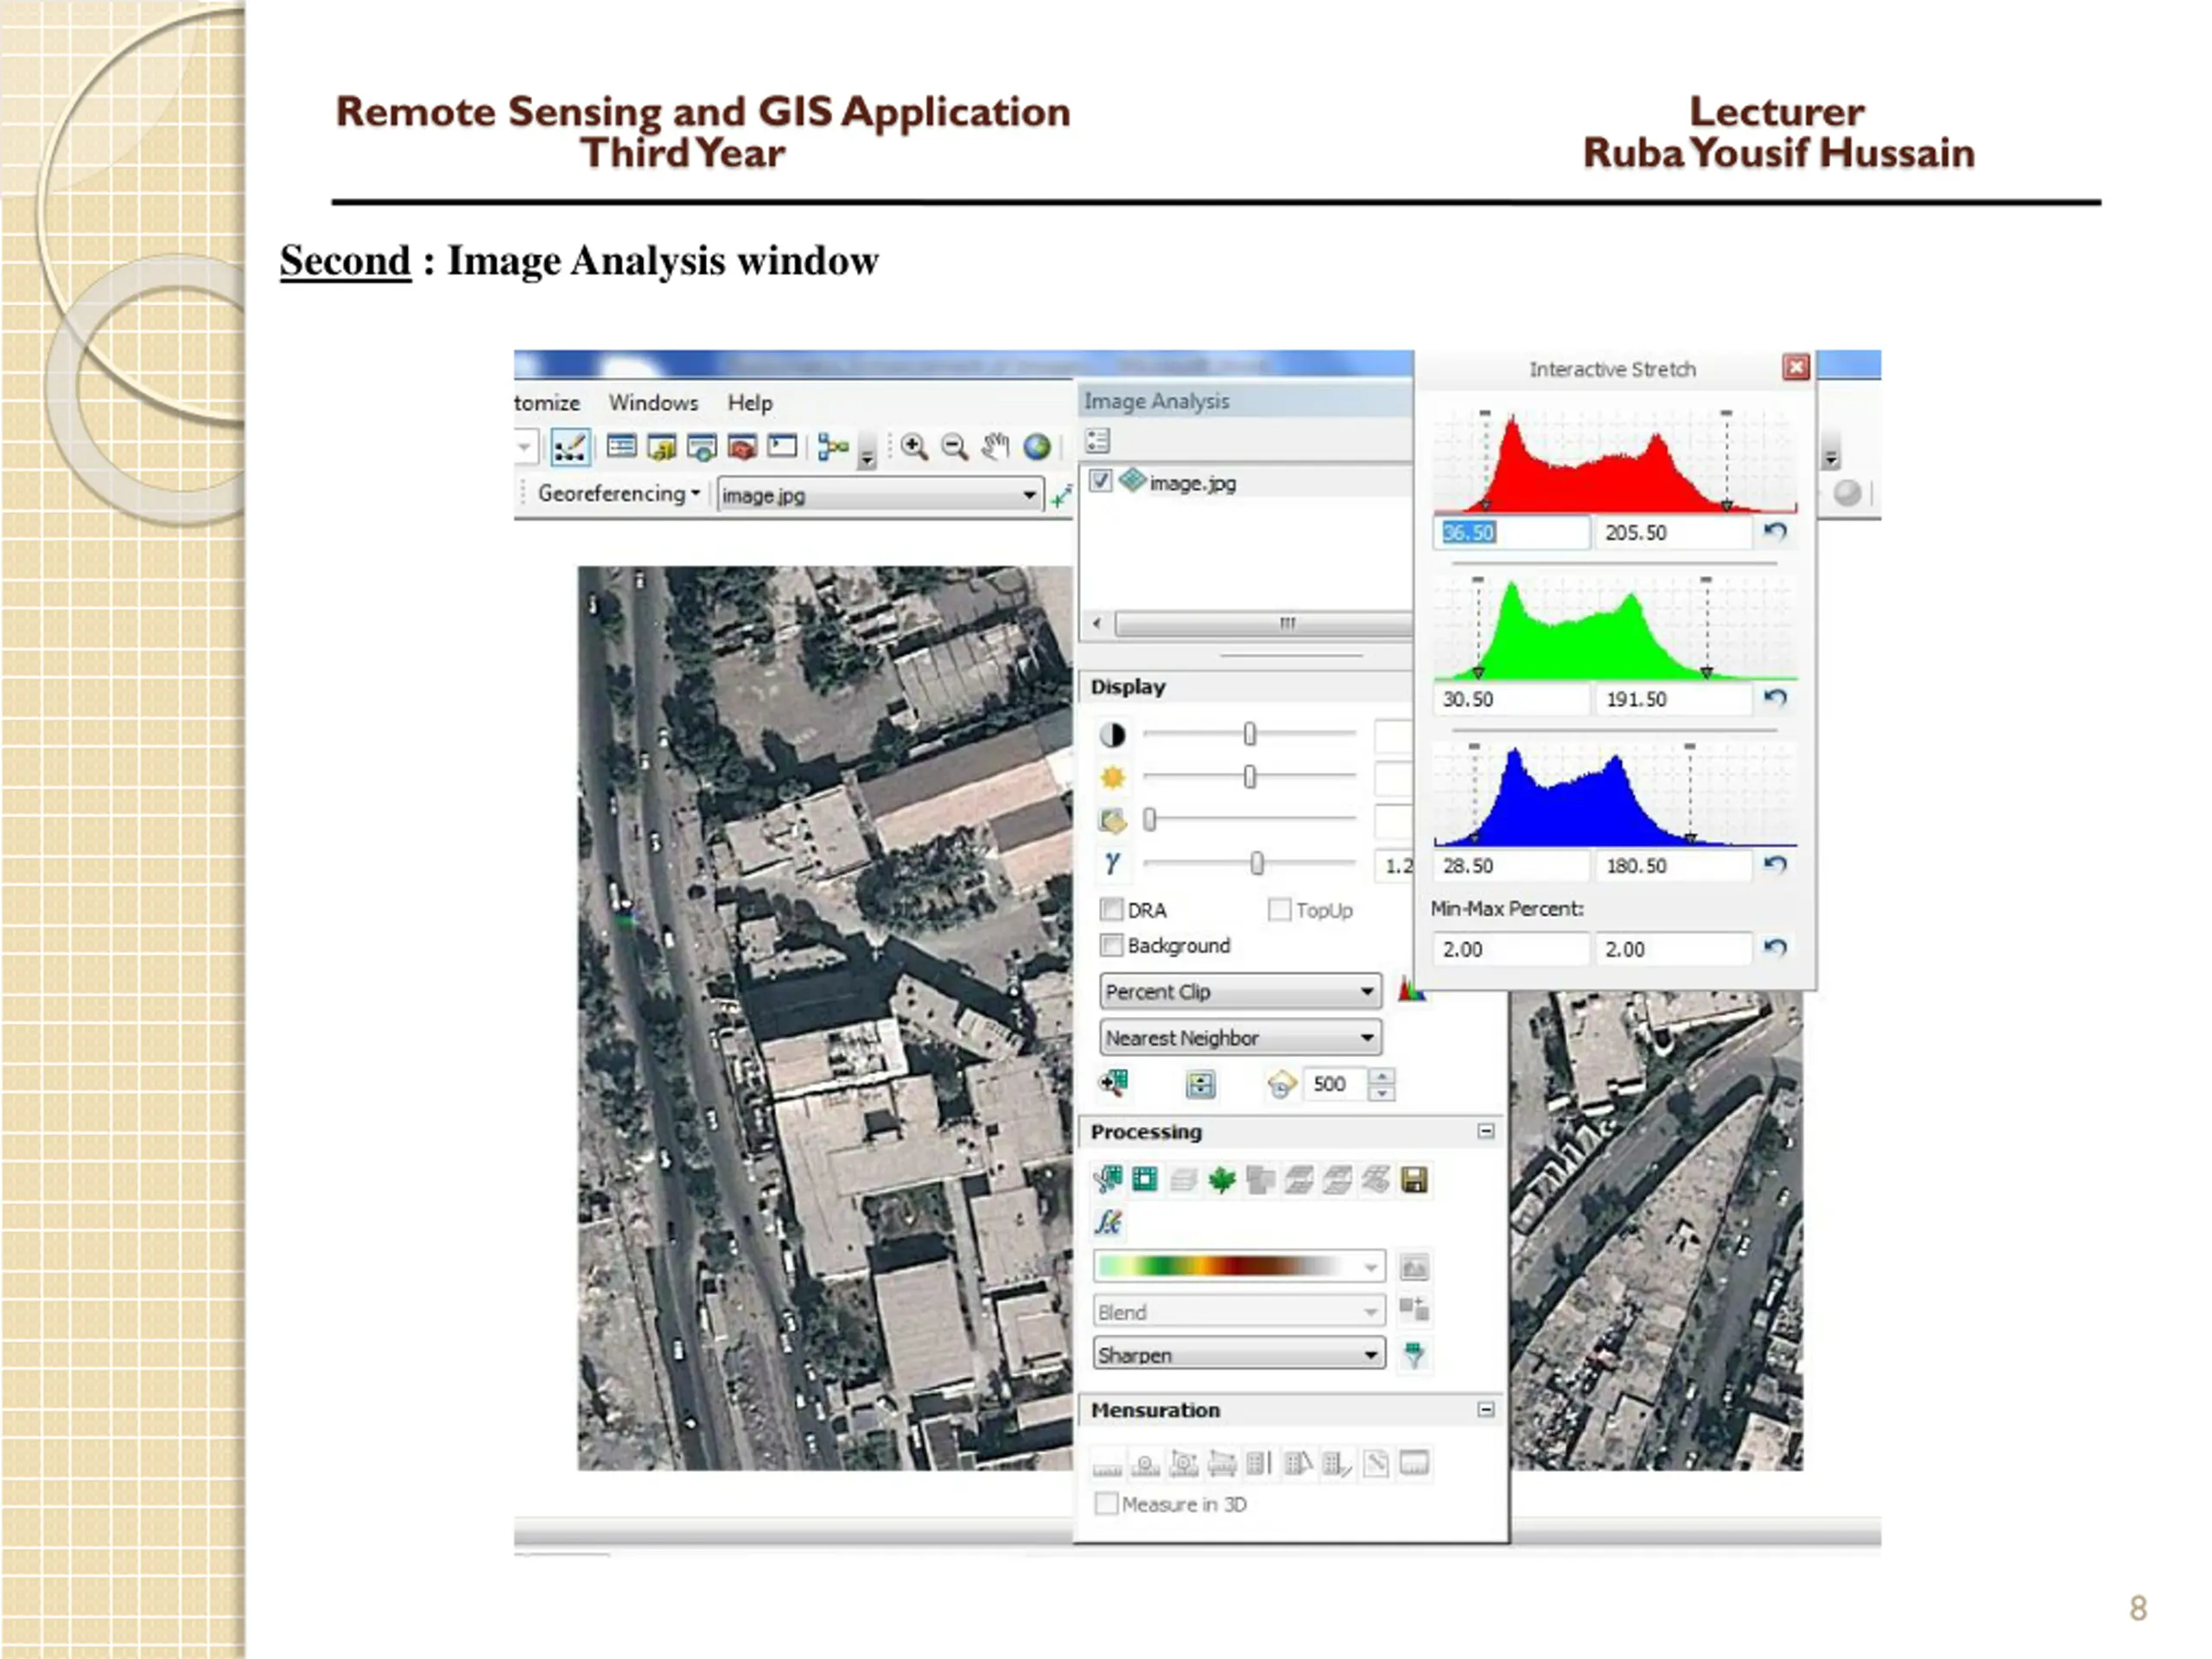Open the partially visible Customize menu
The image size is (2212, 1659).
tap(547, 402)
